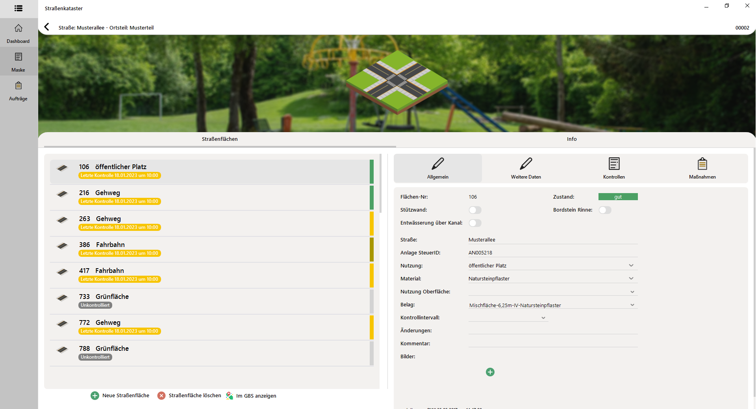Click the green Zustand gut indicator

618,197
